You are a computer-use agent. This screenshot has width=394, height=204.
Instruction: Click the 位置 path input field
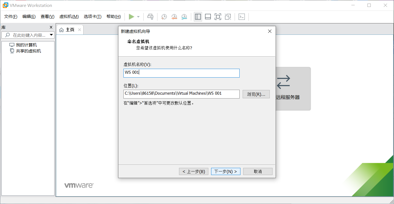point(182,94)
